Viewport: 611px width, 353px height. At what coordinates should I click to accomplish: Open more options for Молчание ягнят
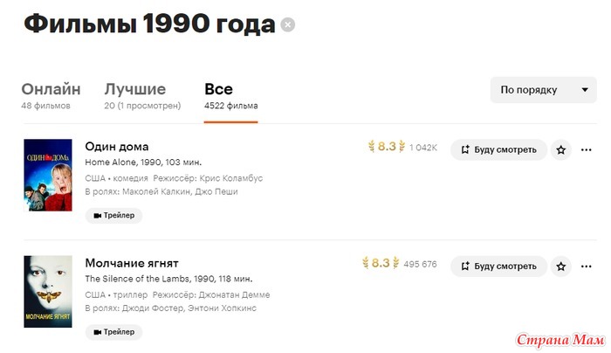coord(586,266)
